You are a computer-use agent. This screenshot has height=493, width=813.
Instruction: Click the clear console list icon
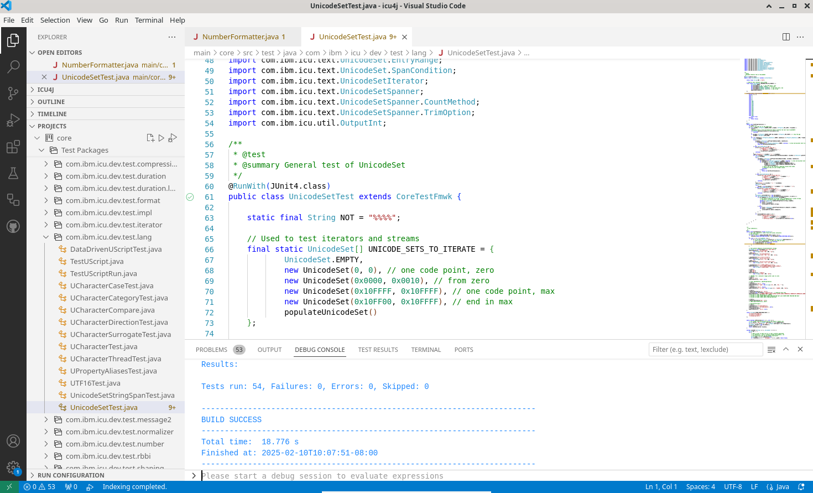pos(772,350)
